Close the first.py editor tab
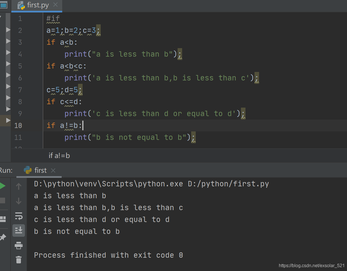 pyautogui.click(x=55, y=5)
